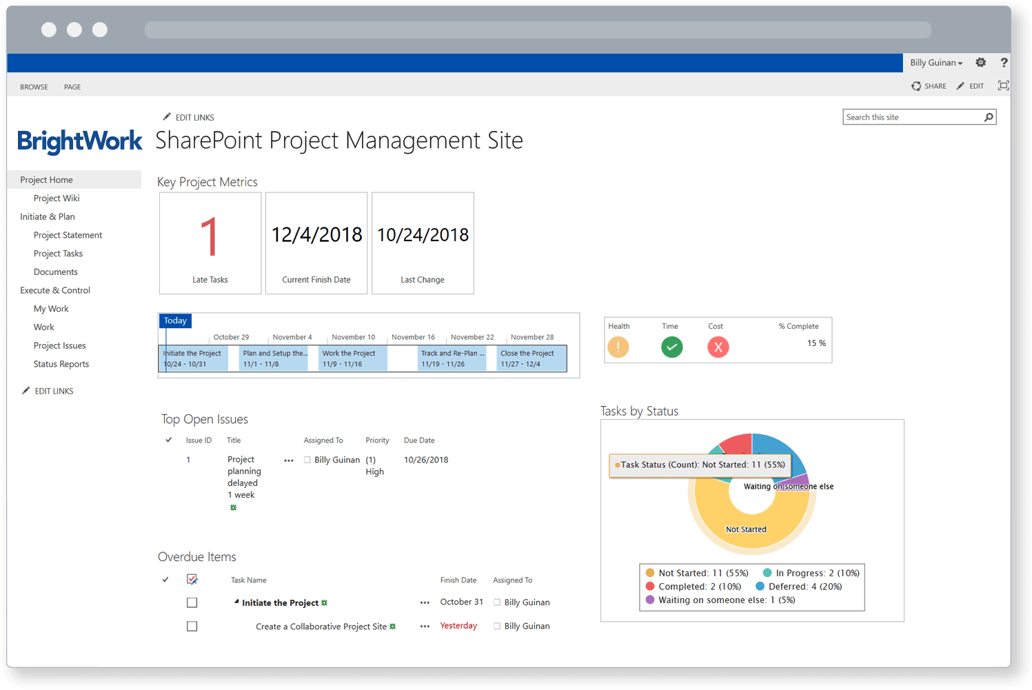1032x690 pixels.
Task: Open Create a Collaborative Project Site task
Action: 321,627
